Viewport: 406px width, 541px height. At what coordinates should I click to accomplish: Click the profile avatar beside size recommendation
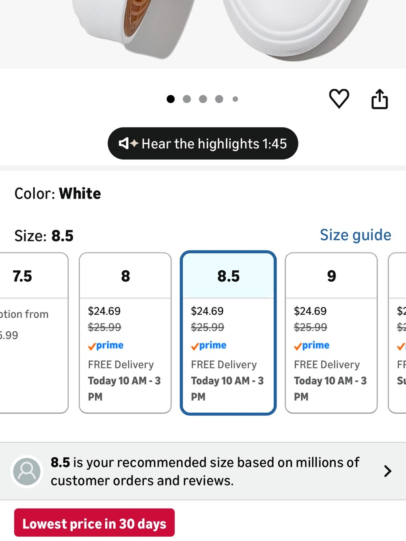tap(27, 471)
